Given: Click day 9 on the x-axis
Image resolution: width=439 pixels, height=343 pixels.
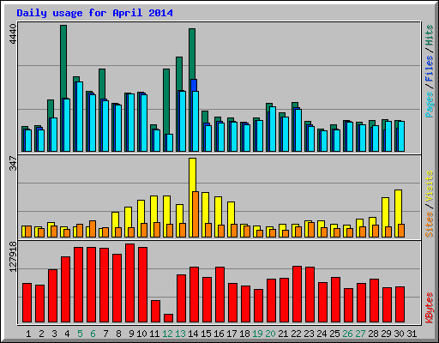Looking at the screenshot, I should click(x=131, y=334).
